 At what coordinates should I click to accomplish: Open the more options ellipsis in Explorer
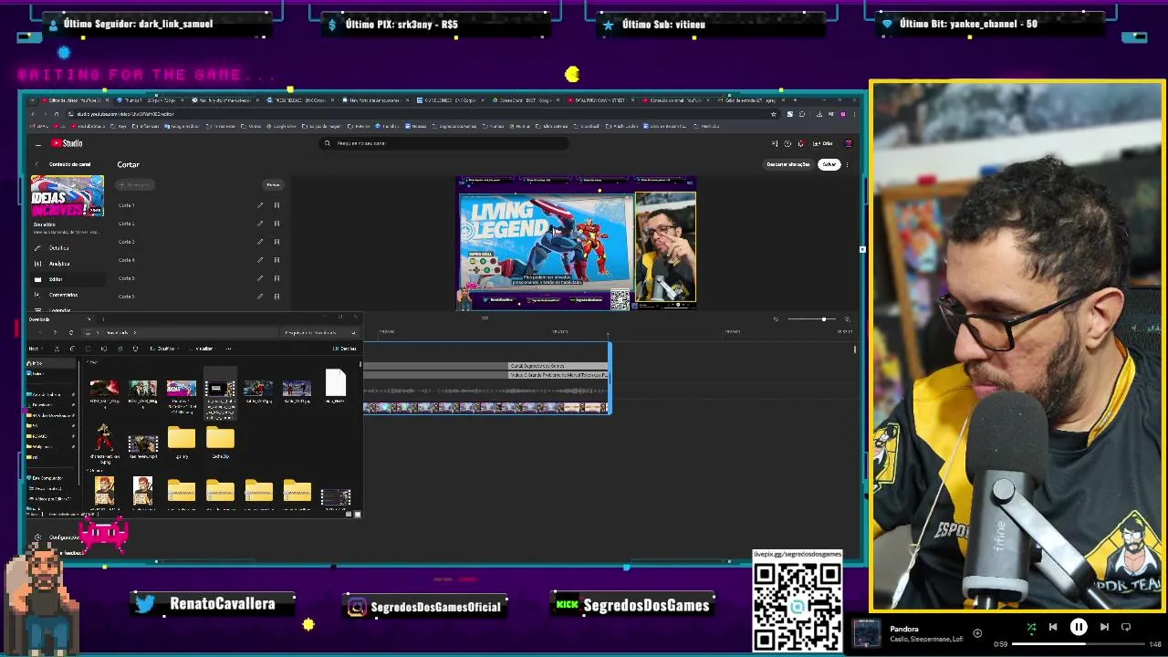click(228, 349)
